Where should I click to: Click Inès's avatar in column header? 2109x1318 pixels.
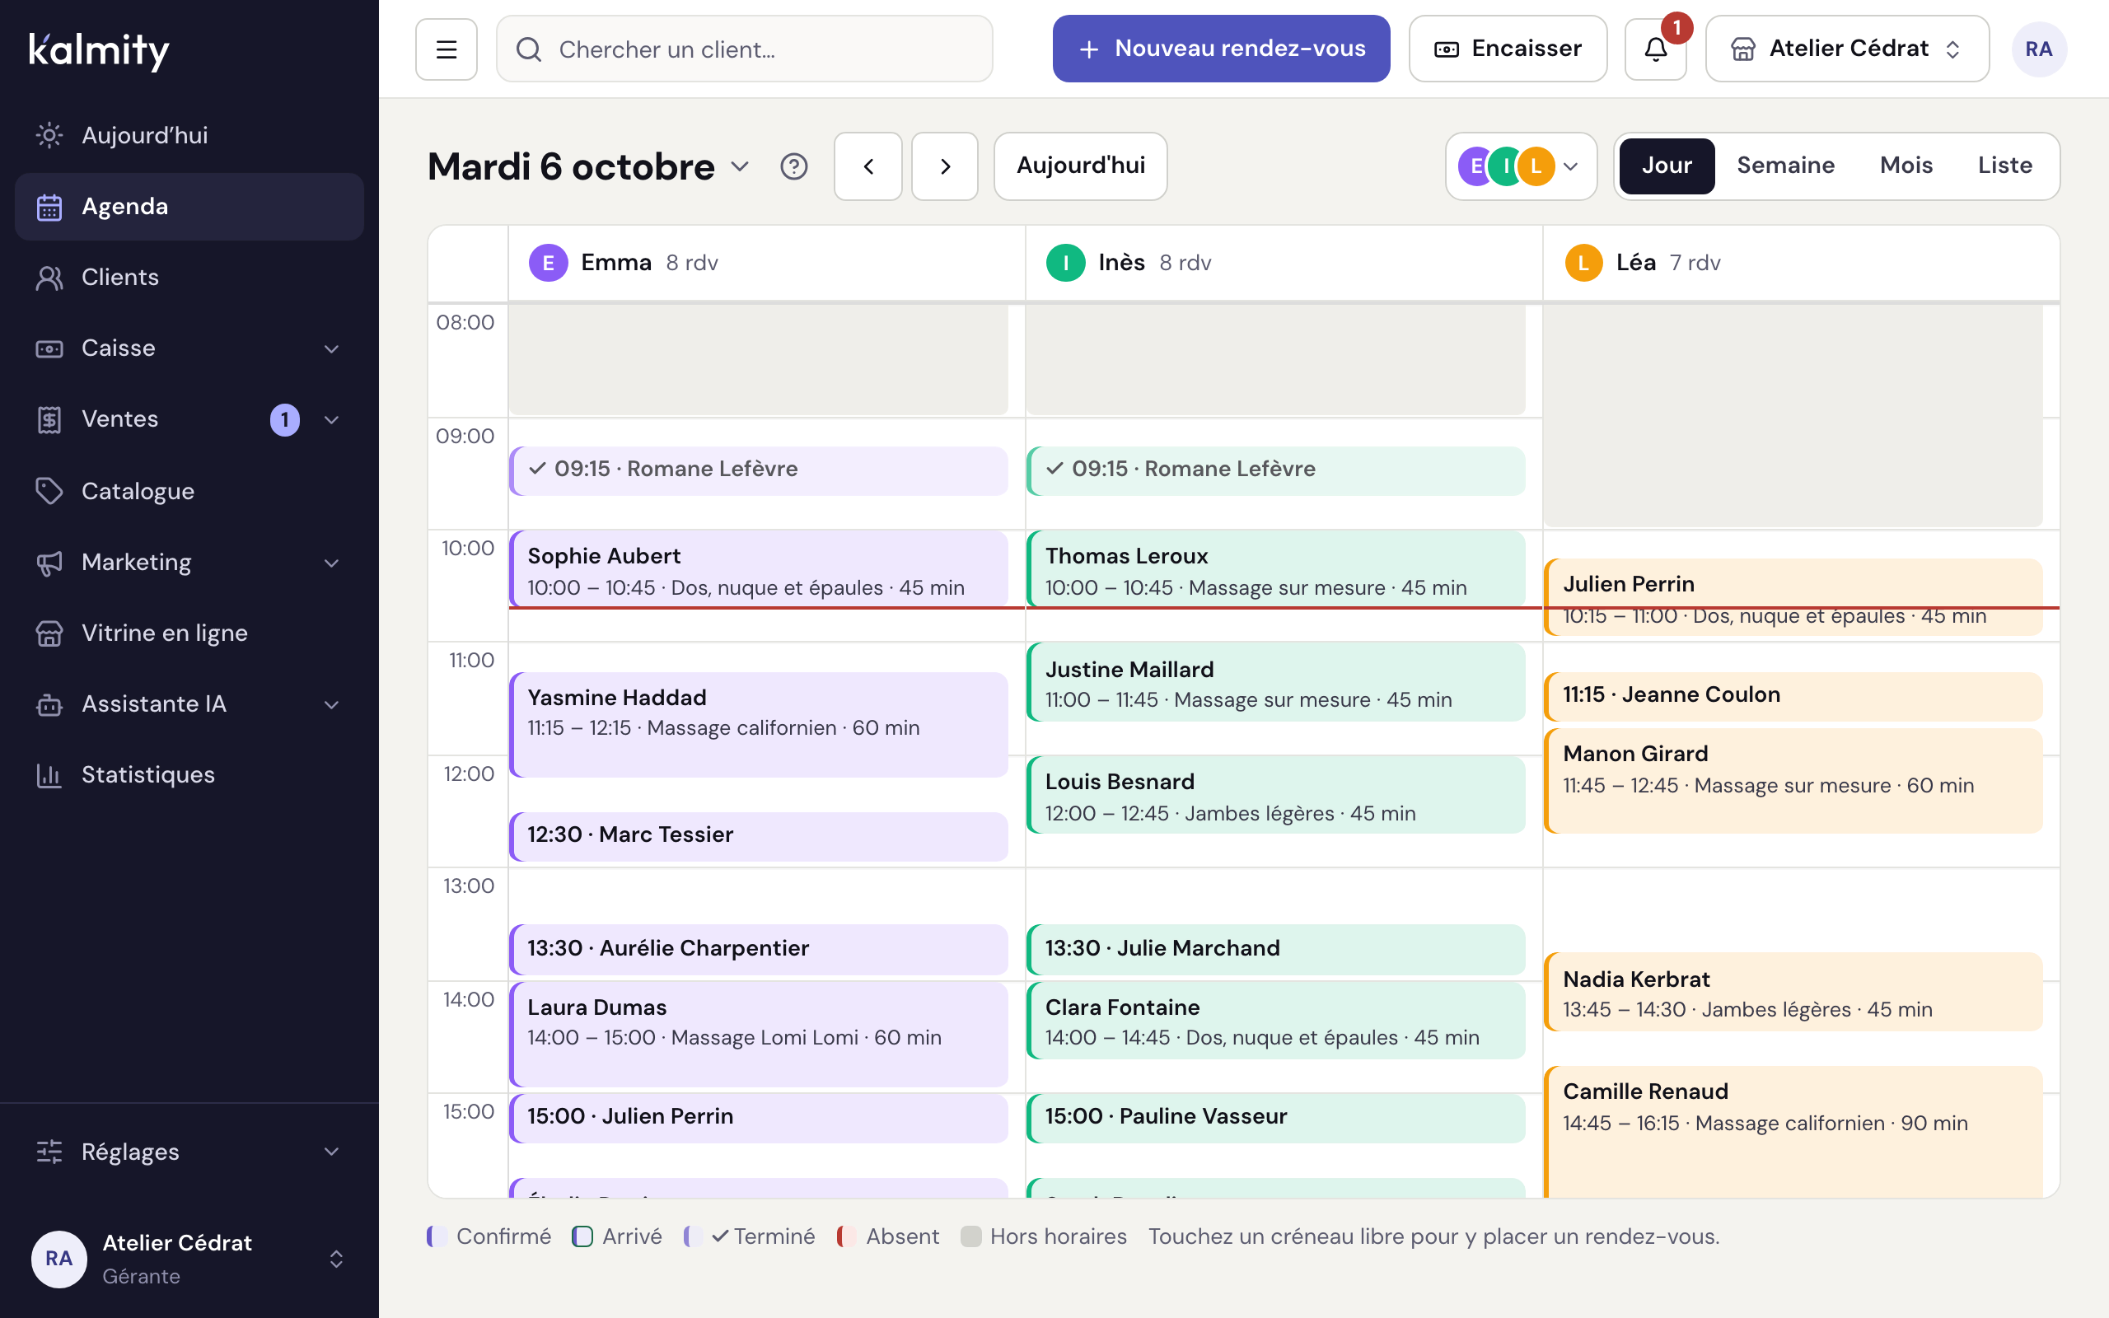[x=1065, y=263]
